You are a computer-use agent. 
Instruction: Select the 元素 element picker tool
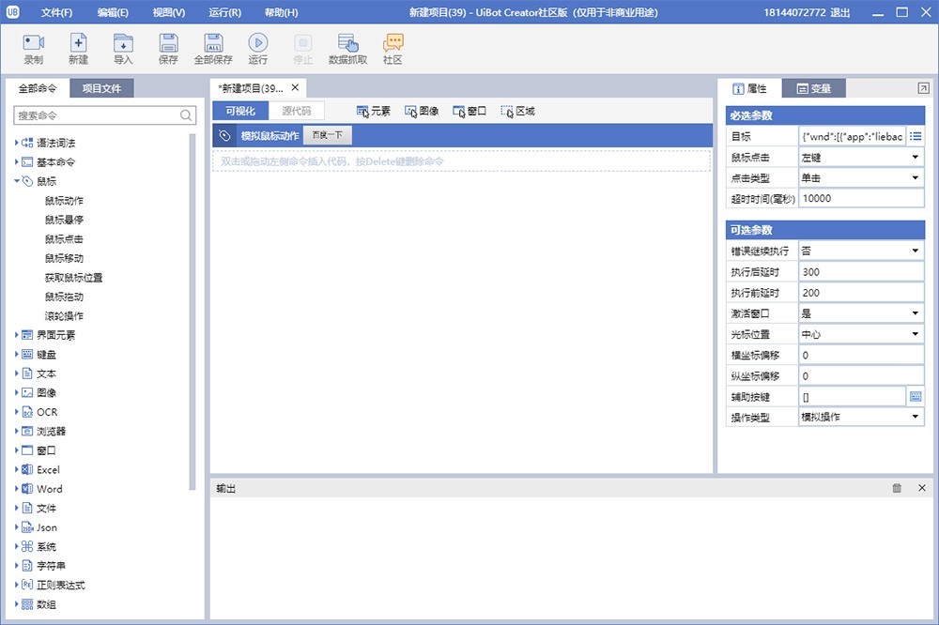tap(374, 111)
